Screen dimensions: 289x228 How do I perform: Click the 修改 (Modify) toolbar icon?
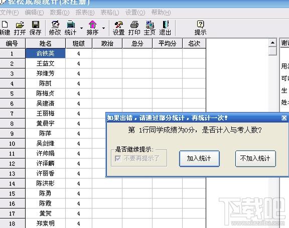click(55, 28)
